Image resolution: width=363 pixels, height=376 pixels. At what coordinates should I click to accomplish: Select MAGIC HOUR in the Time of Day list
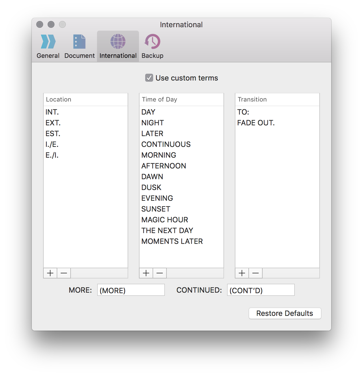164,219
